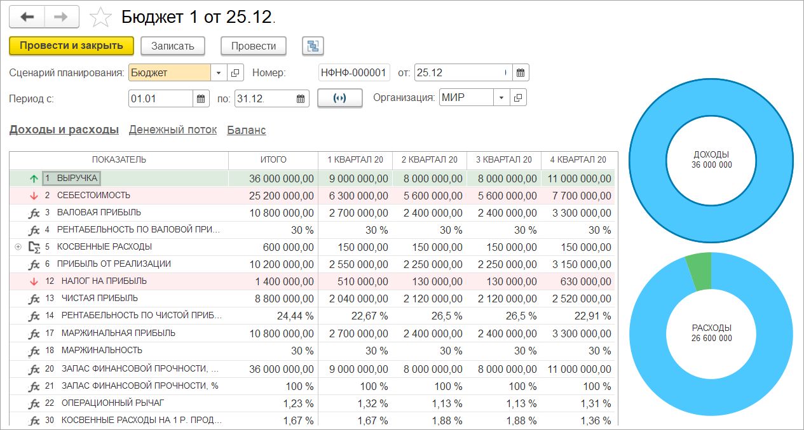Click the Номер input field

click(354, 72)
